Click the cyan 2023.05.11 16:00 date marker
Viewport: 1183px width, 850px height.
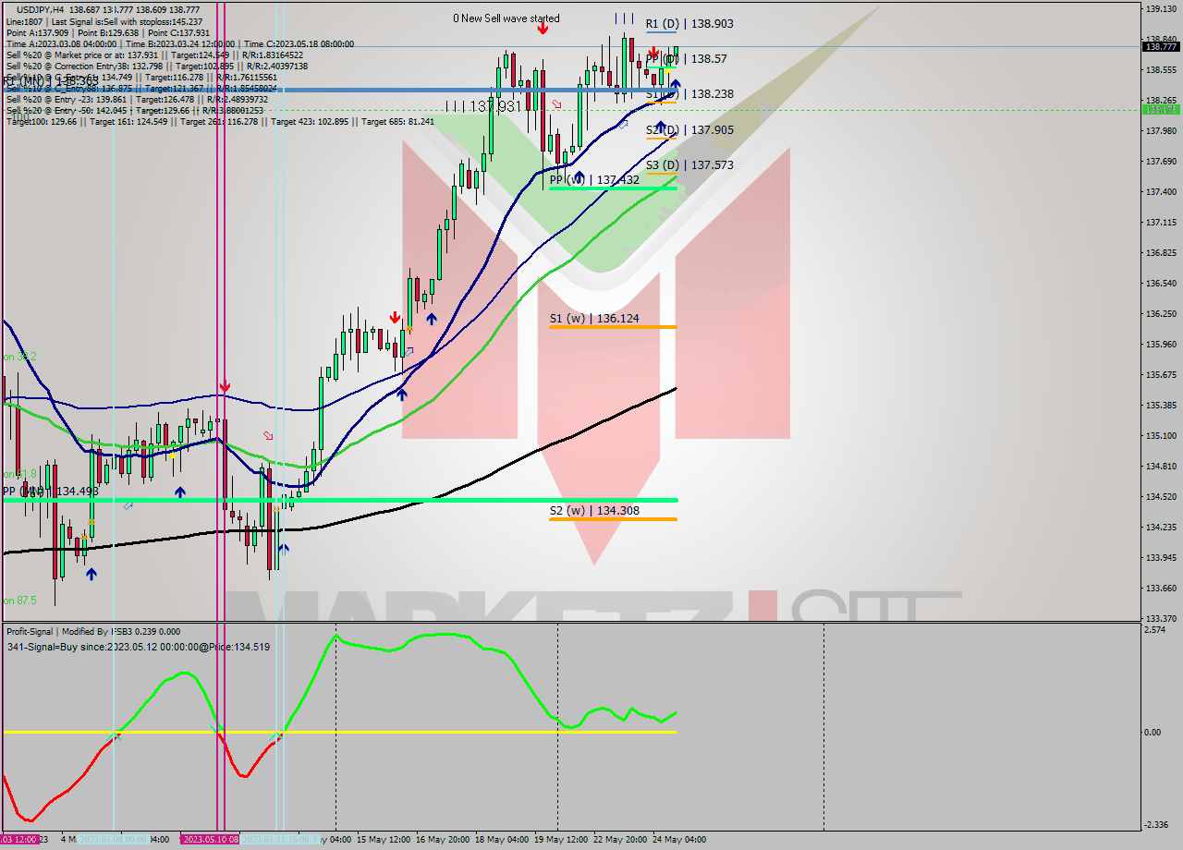pos(278,840)
